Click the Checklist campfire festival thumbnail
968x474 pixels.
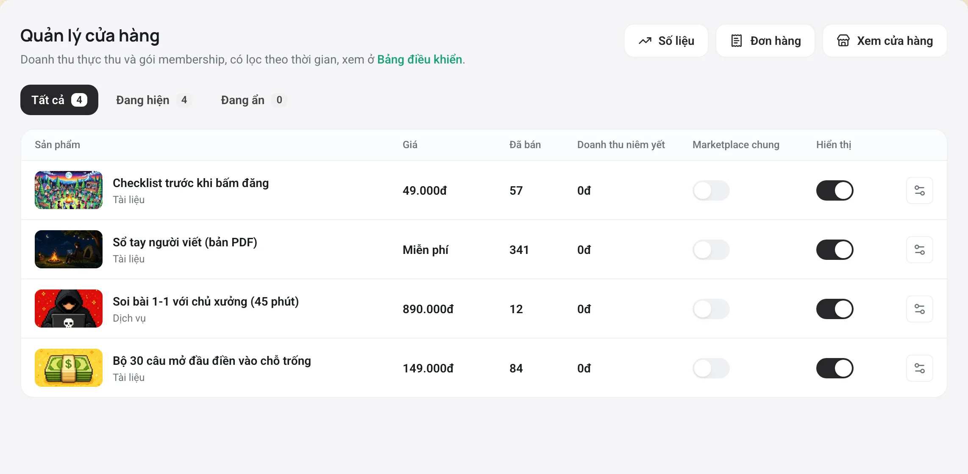[x=69, y=190]
